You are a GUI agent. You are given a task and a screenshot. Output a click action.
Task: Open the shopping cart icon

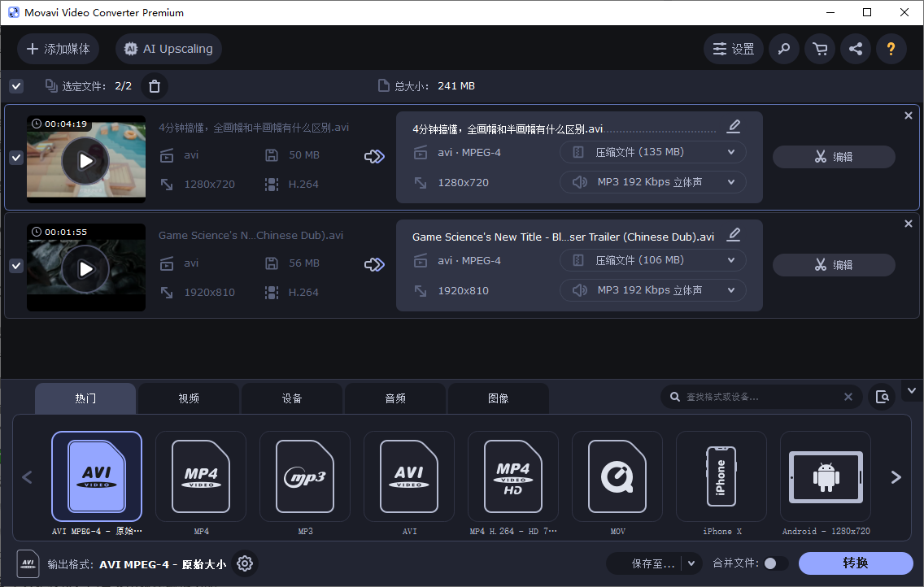[819, 49]
